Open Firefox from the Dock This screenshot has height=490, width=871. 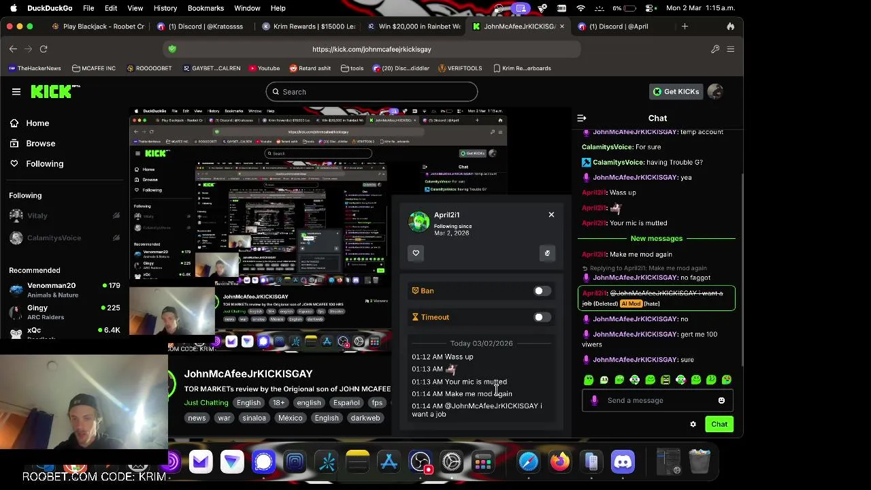coord(560,462)
